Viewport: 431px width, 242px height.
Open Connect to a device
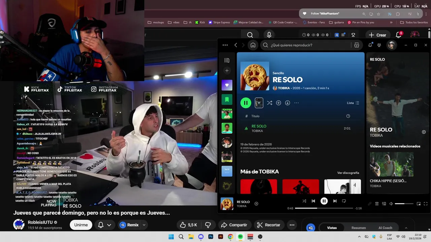[x=384, y=204]
